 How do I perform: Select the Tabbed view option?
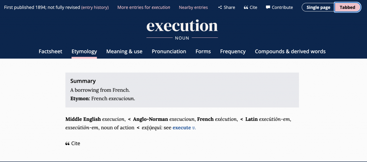(x=347, y=7)
